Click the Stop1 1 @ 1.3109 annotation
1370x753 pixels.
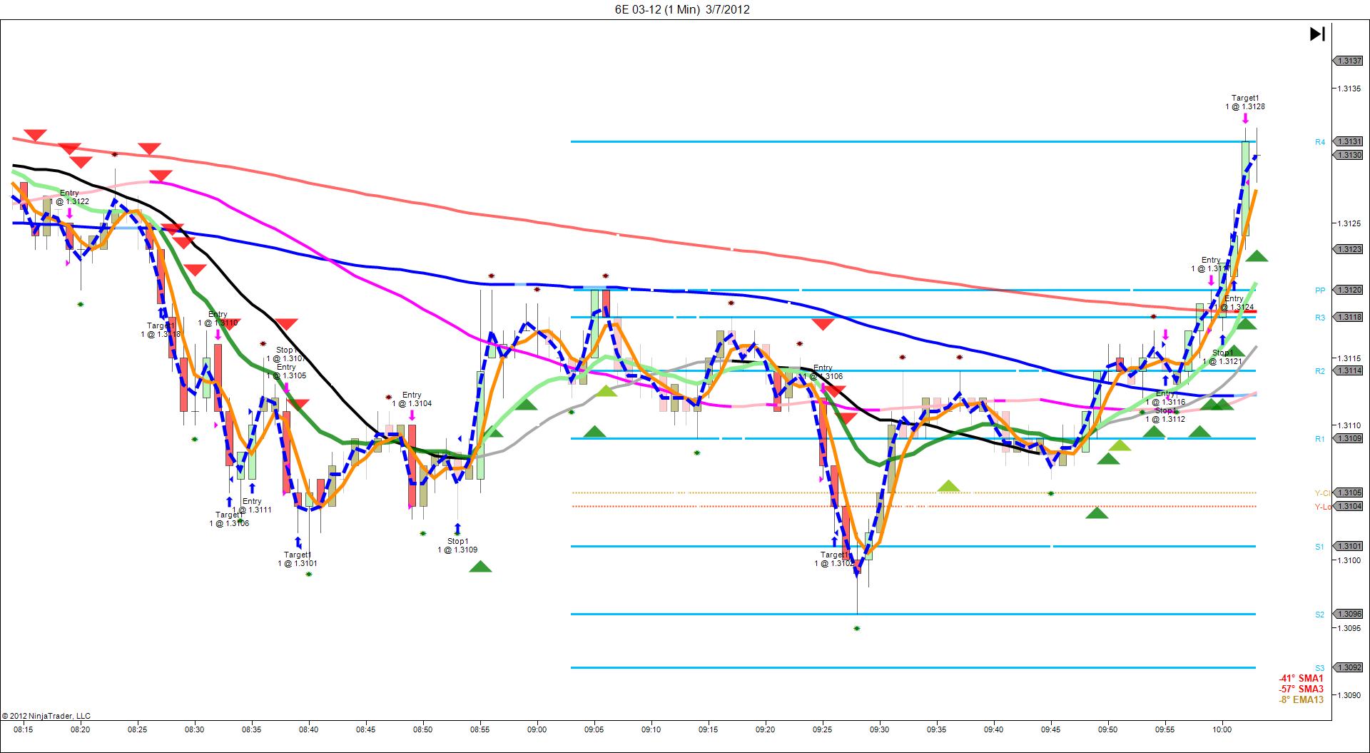click(457, 545)
